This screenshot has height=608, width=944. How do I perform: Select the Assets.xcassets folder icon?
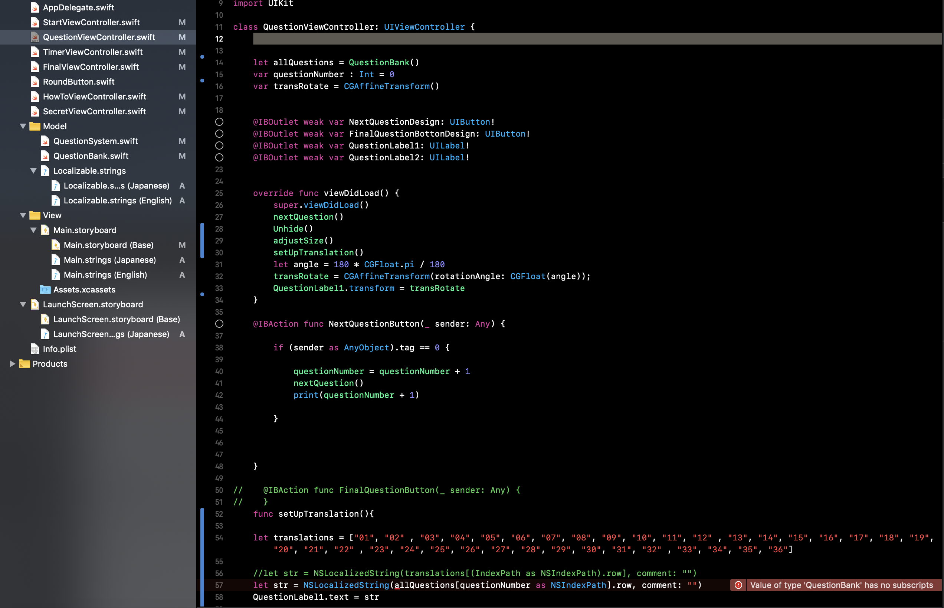coord(45,290)
